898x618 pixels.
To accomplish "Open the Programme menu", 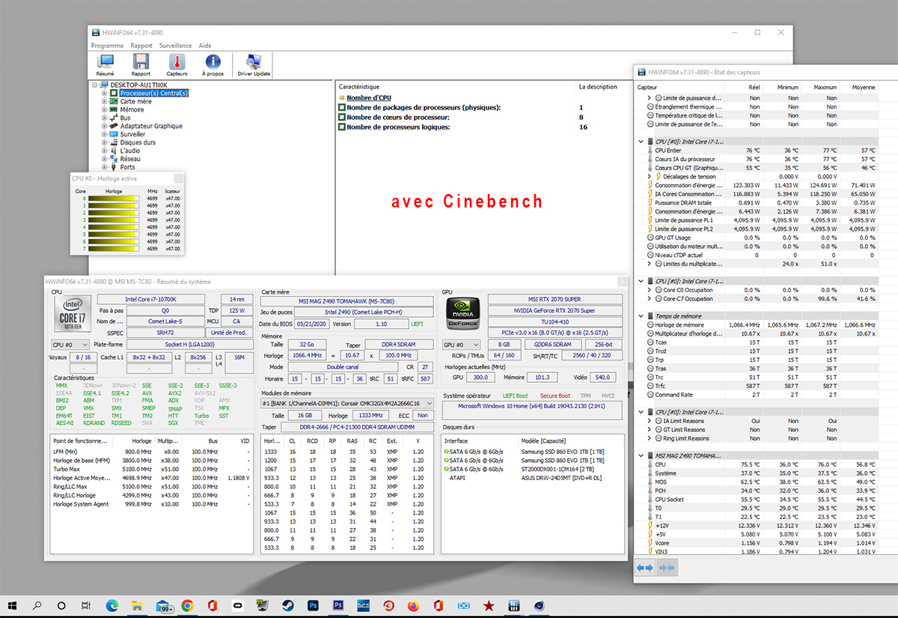I will [107, 46].
